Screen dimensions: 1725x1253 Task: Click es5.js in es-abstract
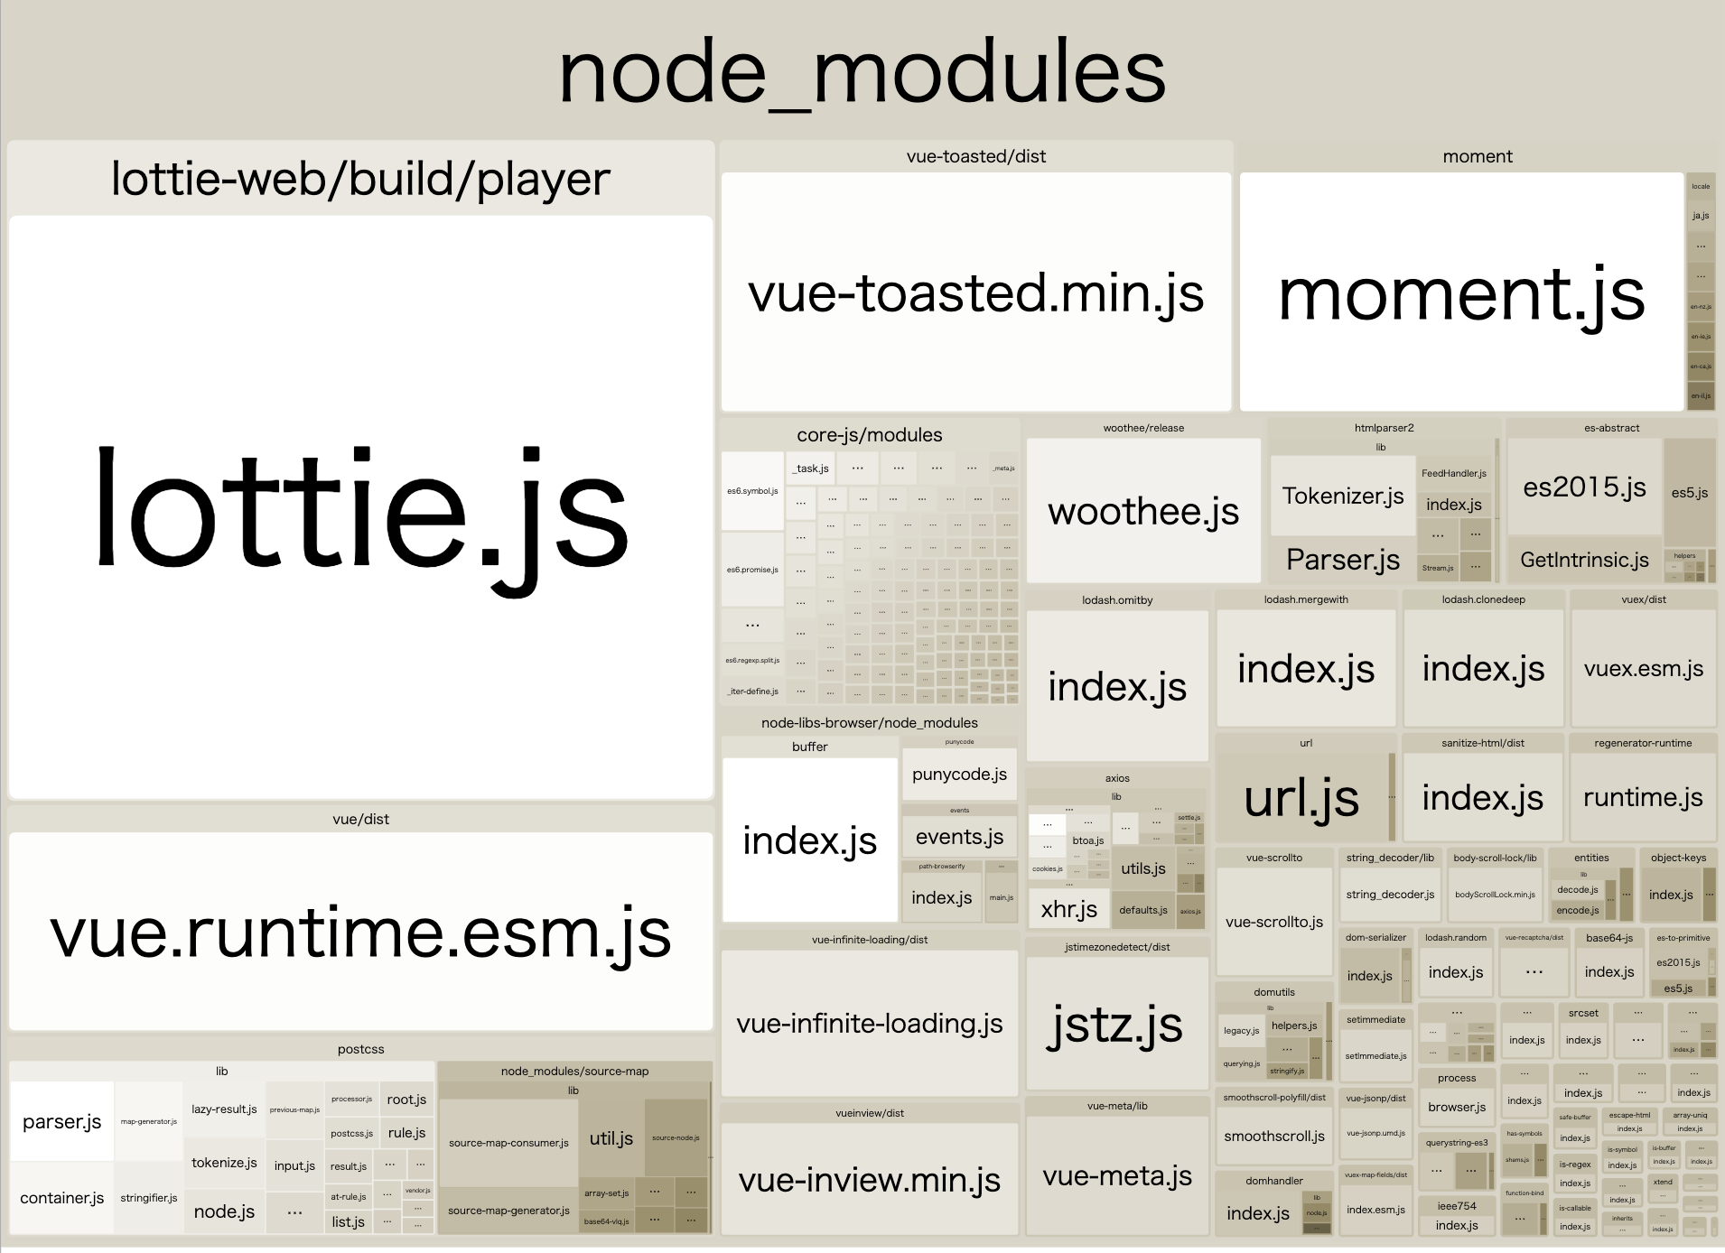click(1689, 493)
